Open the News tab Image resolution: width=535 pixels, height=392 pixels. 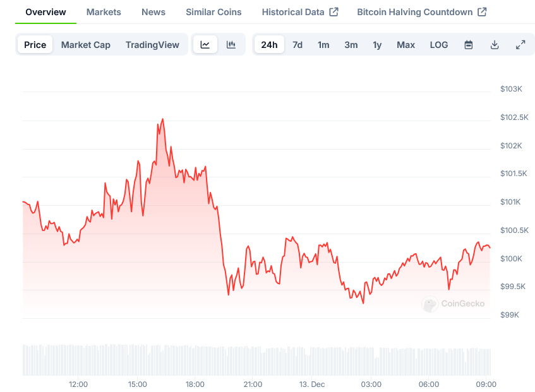153,12
